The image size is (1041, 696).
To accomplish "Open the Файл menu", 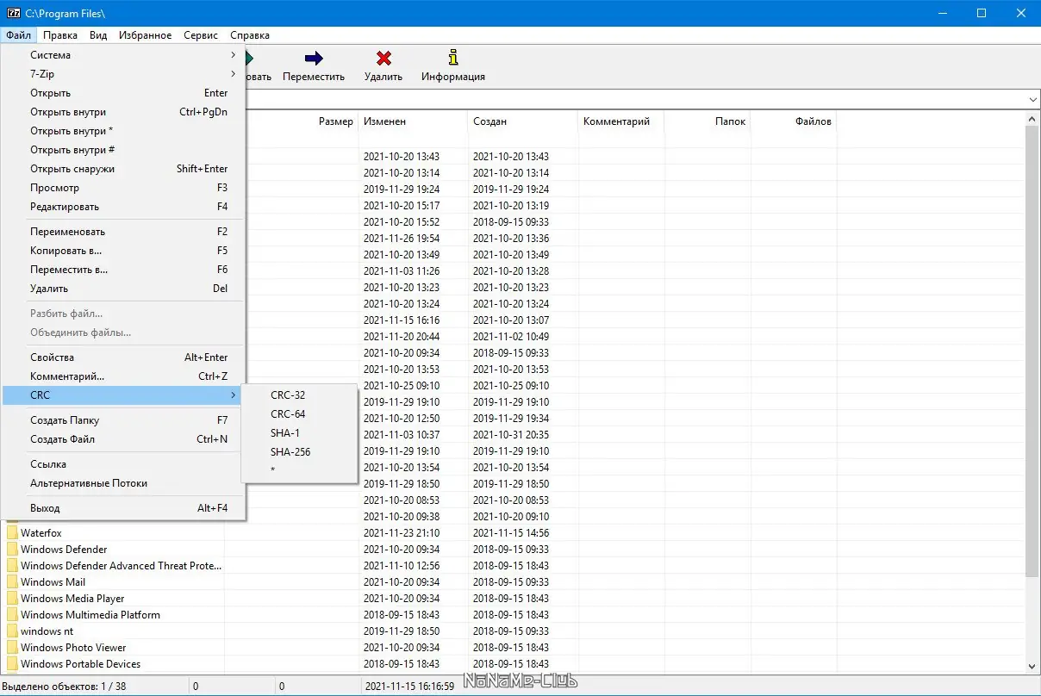I will [17, 35].
